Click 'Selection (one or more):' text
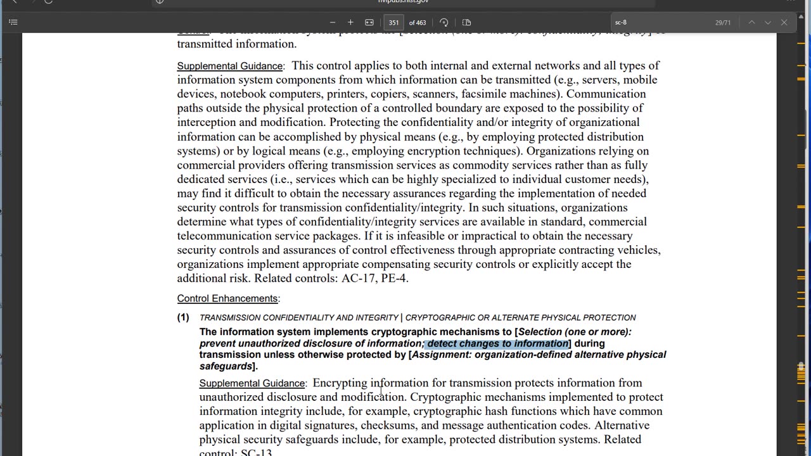This screenshot has height=456, width=811. [575, 332]
